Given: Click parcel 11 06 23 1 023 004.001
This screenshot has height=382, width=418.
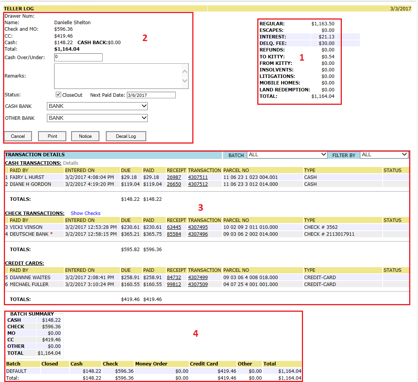Looking at the screenshot, I should tap(251, 177).
